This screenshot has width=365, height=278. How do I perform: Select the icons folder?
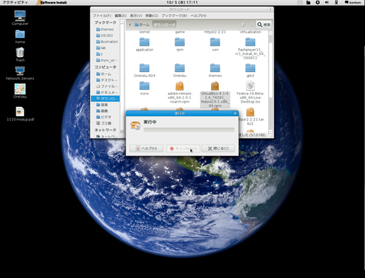click(145, 88)
